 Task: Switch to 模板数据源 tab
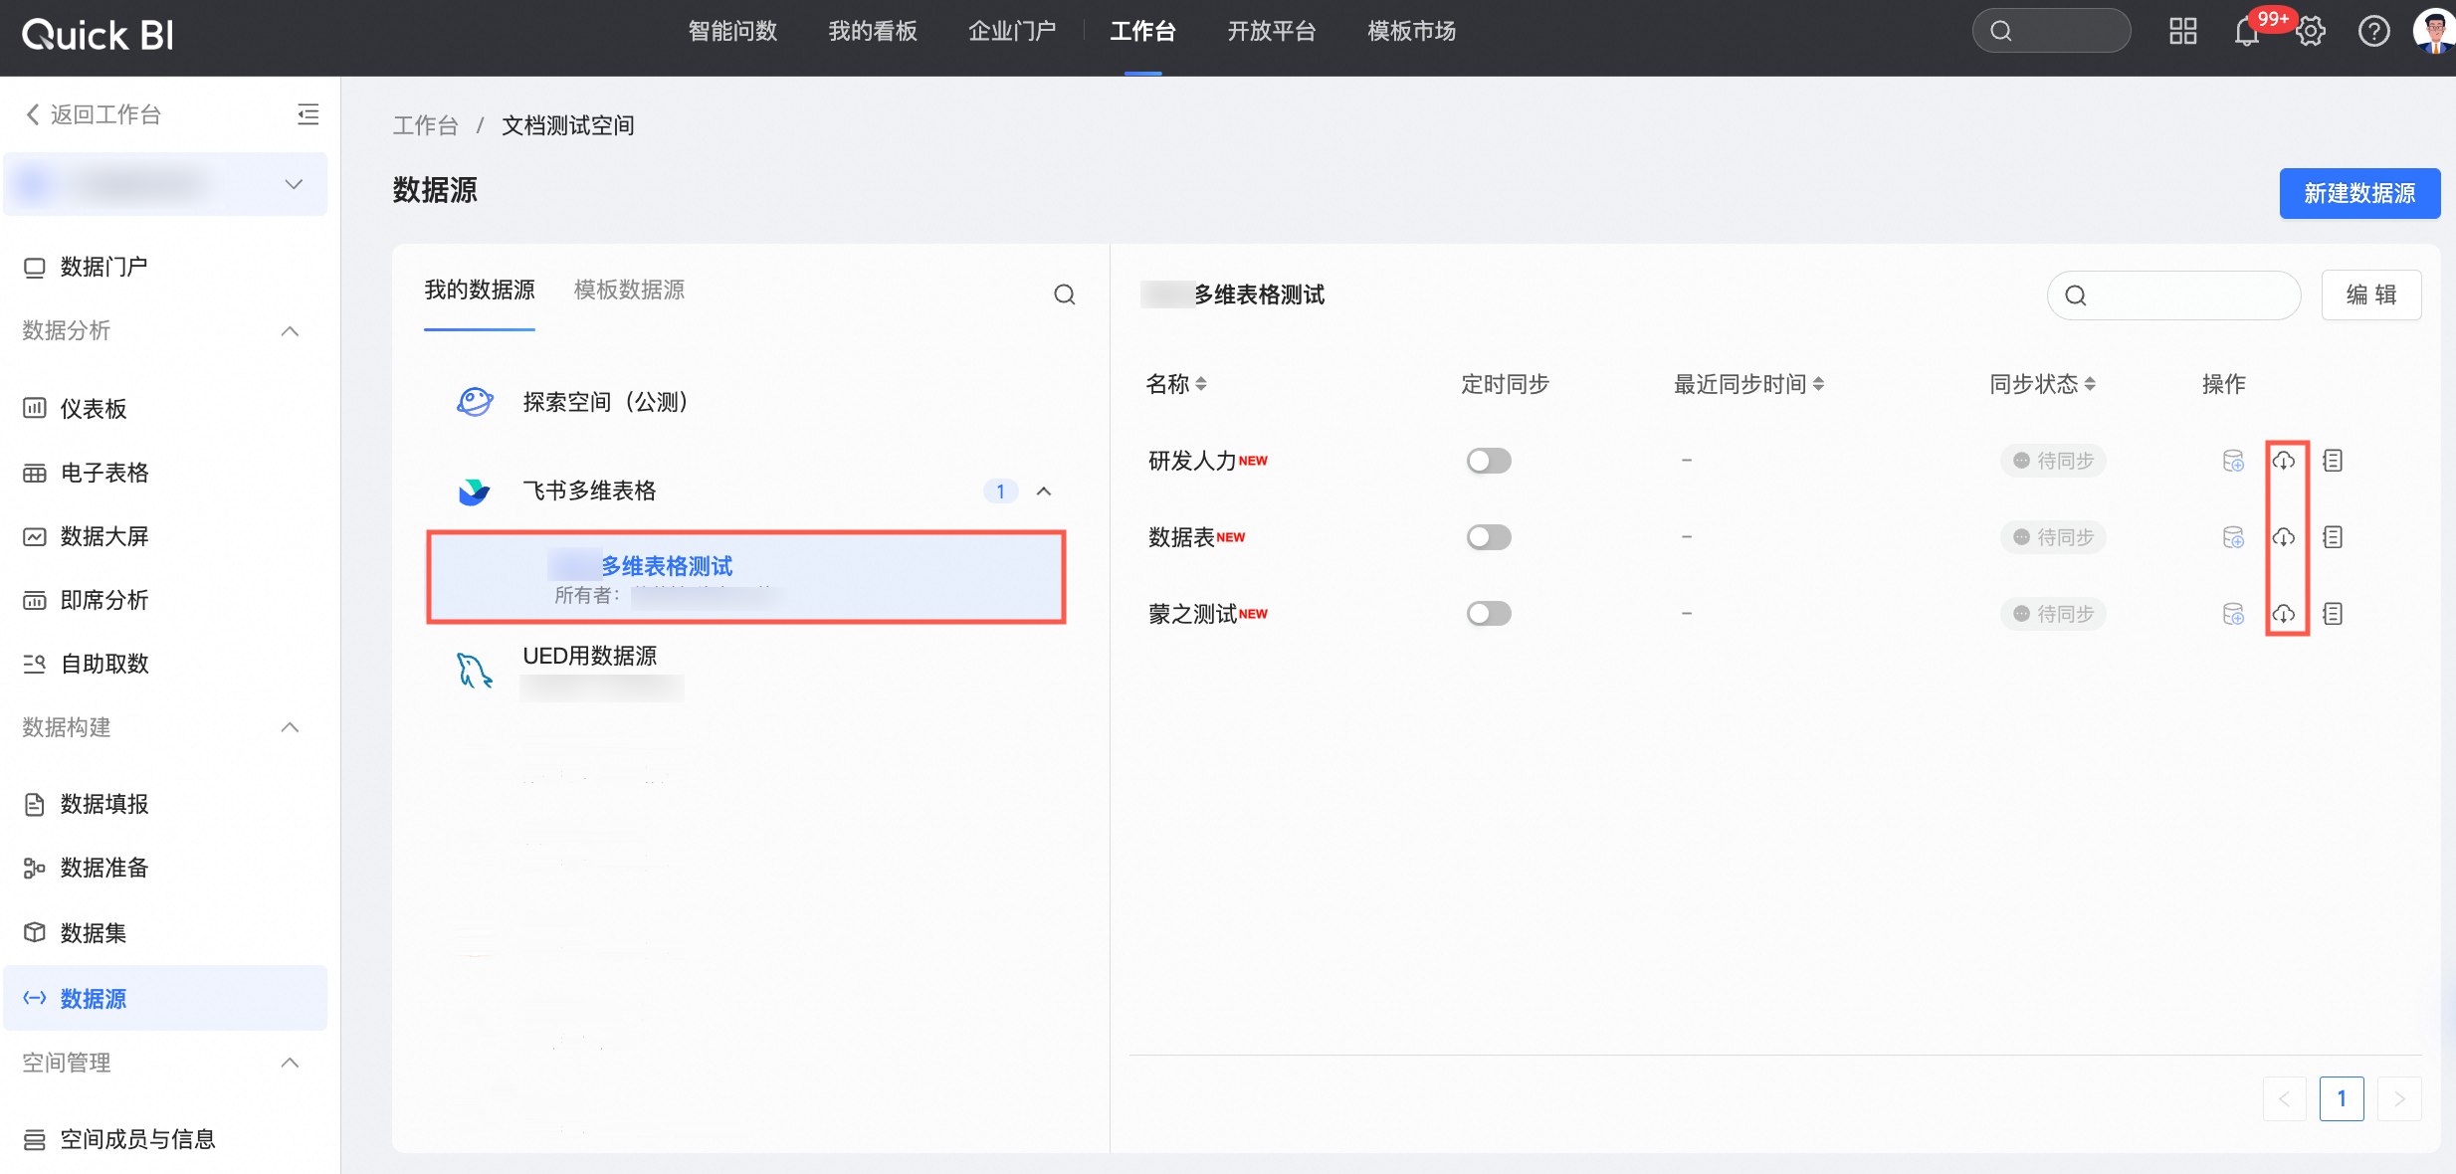pos(629,290)
